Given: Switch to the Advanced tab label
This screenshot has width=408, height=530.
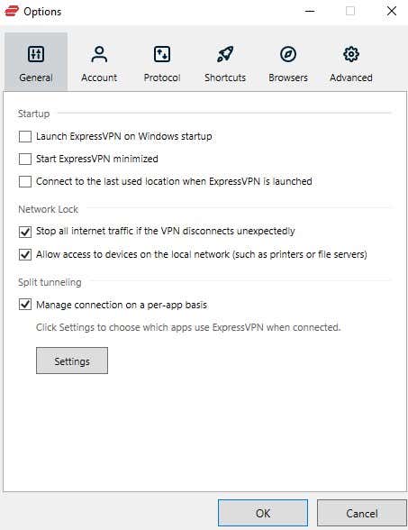Looking at the screenshot, I should pos(351,78).
